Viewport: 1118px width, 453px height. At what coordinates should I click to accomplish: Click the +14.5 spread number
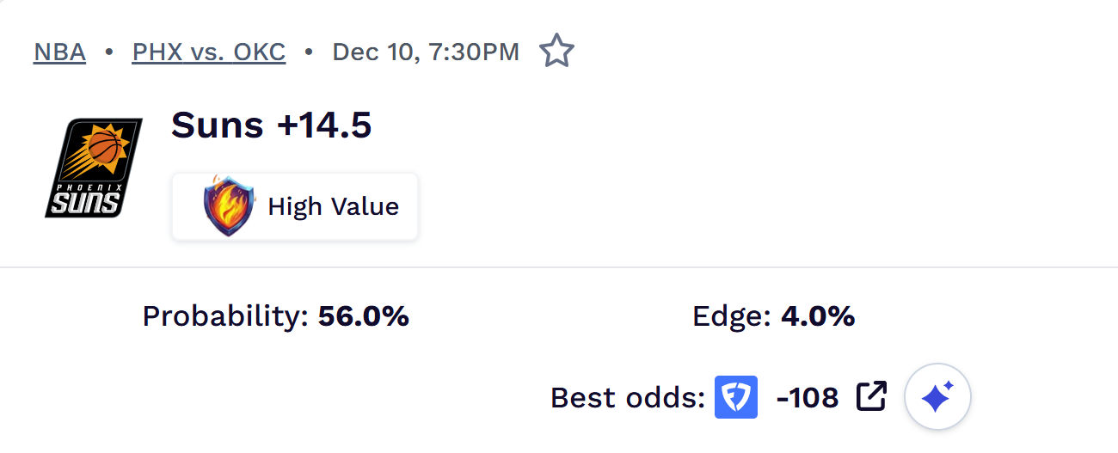324,125
